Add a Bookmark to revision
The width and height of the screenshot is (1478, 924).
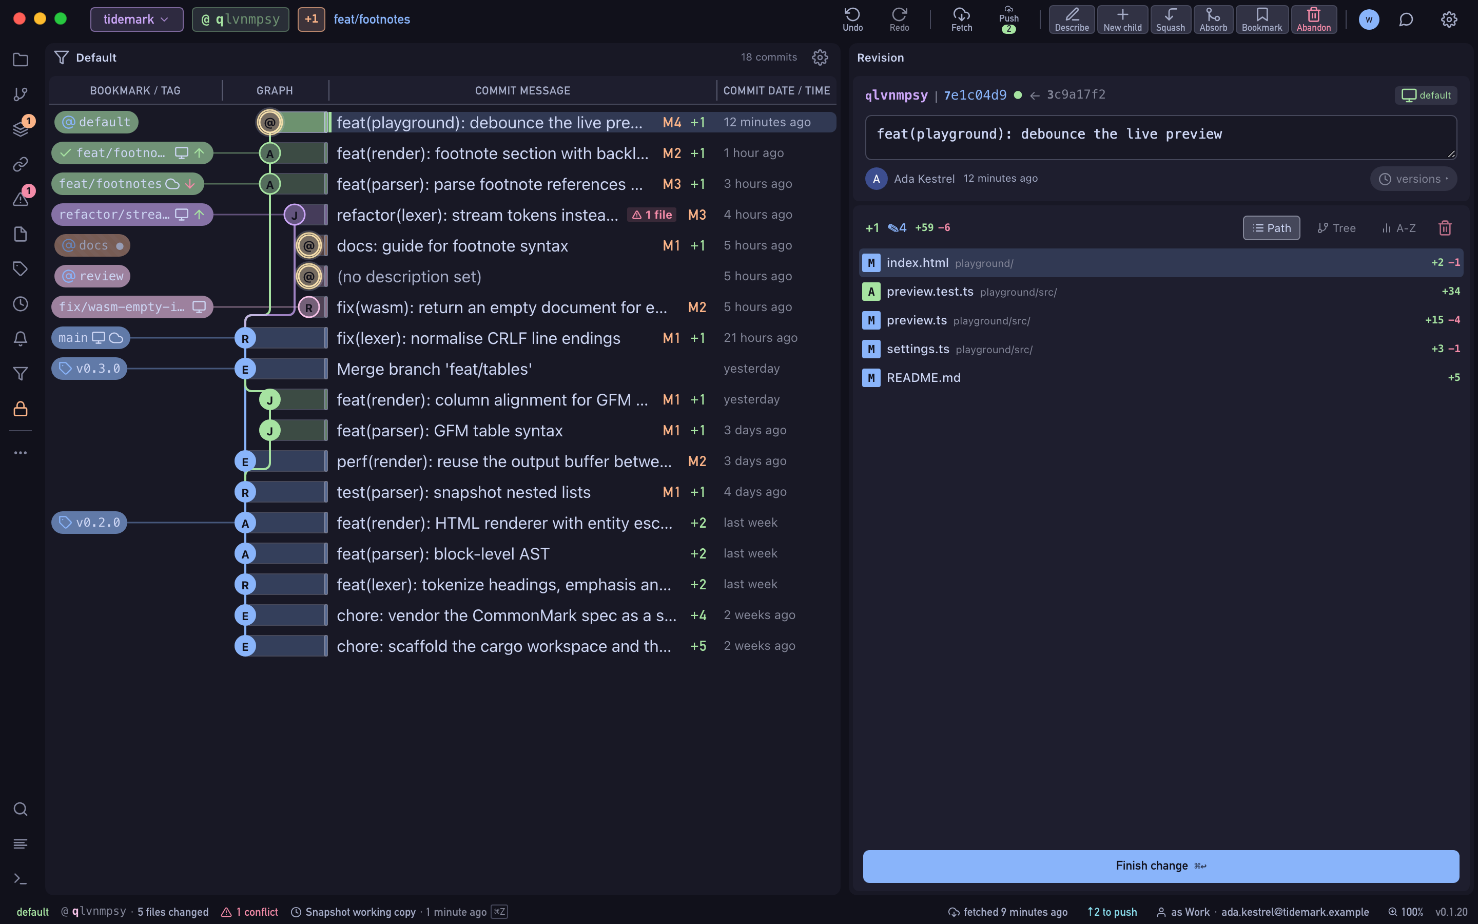tap(1262, 20)
